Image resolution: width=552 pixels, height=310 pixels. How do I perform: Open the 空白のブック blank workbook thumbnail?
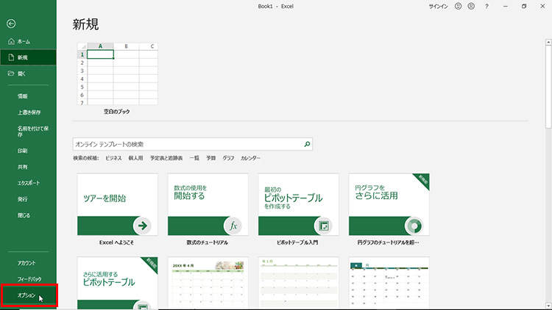pos(118,74)
